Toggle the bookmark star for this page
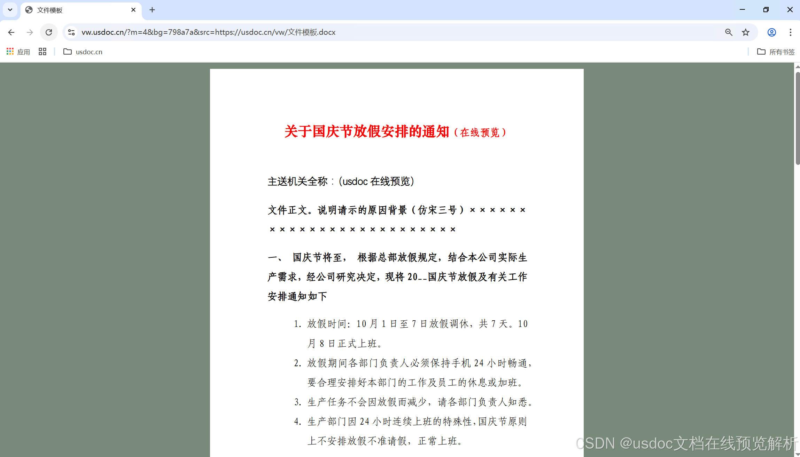The width and height of the screenshot is (800, 457). 746,32
